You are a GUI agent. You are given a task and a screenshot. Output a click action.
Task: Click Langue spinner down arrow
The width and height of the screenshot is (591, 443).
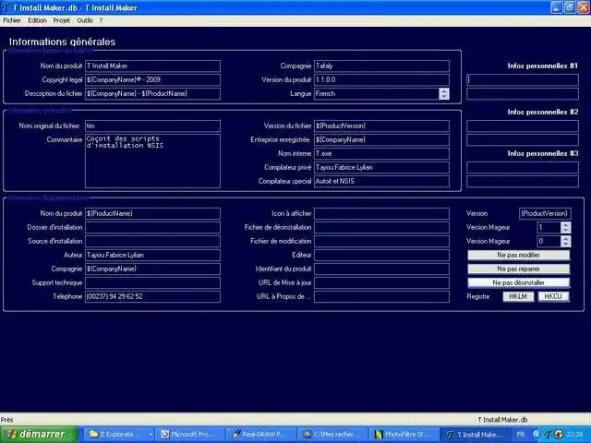point(444,96)
